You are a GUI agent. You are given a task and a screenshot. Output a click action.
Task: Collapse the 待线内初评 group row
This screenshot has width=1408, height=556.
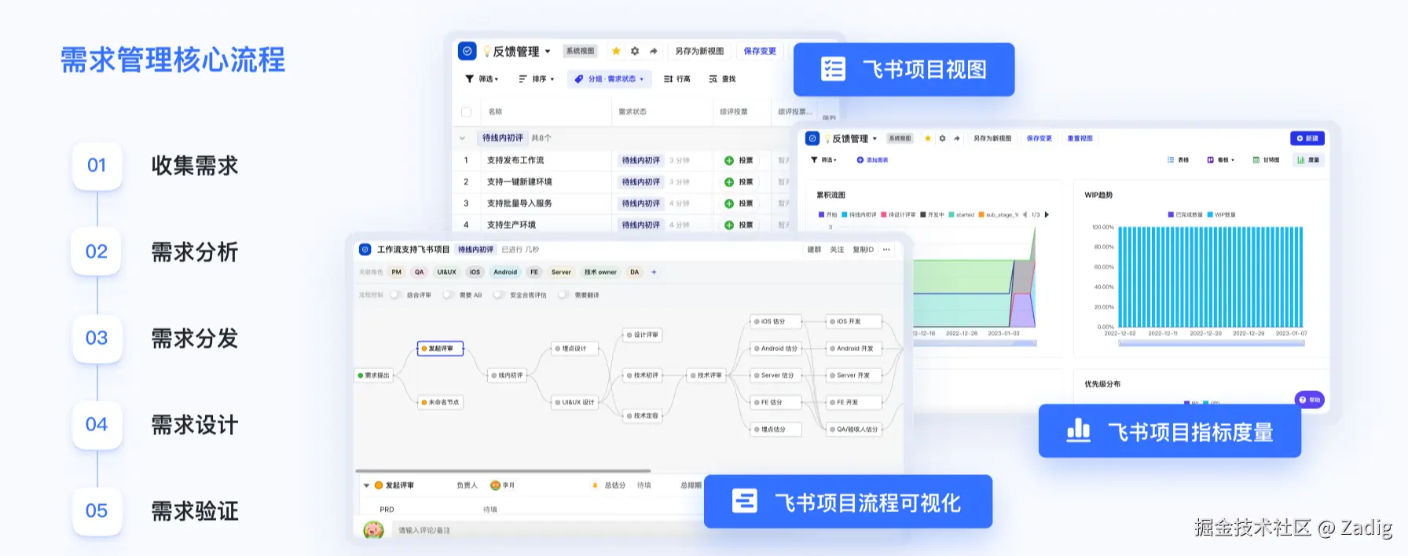[x=462, y=138]
